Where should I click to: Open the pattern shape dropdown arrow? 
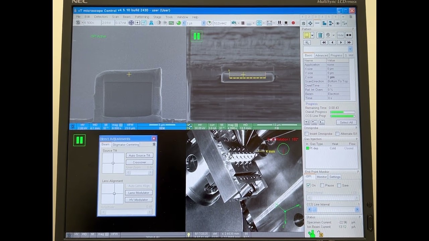[x=312, y=35]
